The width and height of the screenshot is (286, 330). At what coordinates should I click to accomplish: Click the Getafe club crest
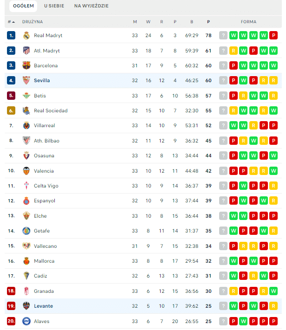pos(26,231)
